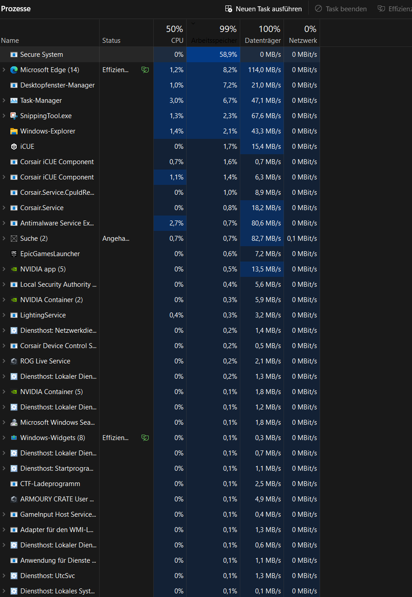
Task: Click the NVIDIA Container (5) icon
Action: [14, 392]
